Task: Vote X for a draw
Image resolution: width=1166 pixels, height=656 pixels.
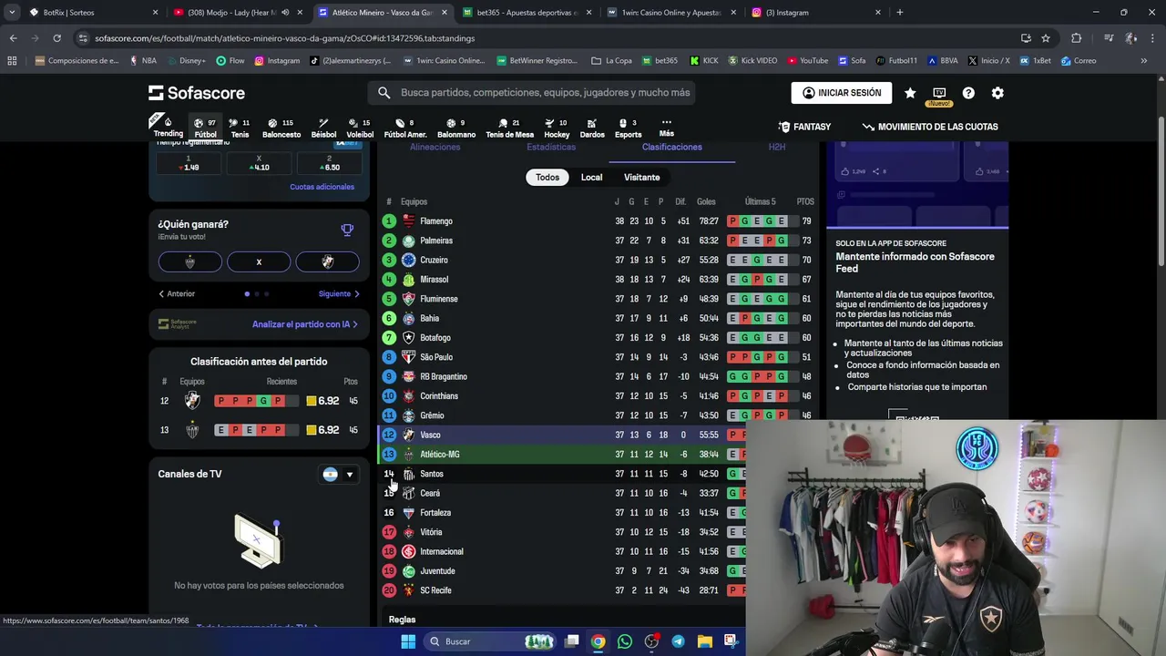Action: point(259,262)
